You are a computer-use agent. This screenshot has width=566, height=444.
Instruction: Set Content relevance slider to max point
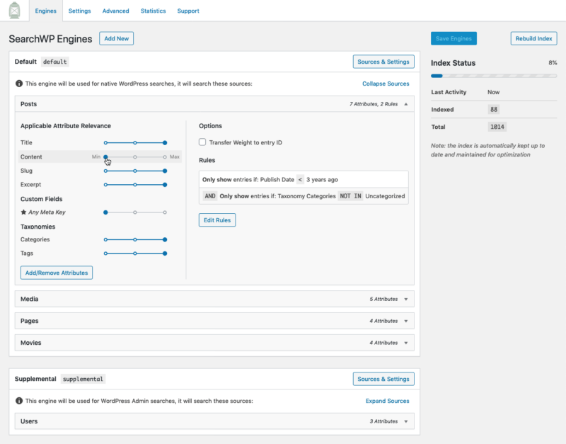[x=165, y=156]
